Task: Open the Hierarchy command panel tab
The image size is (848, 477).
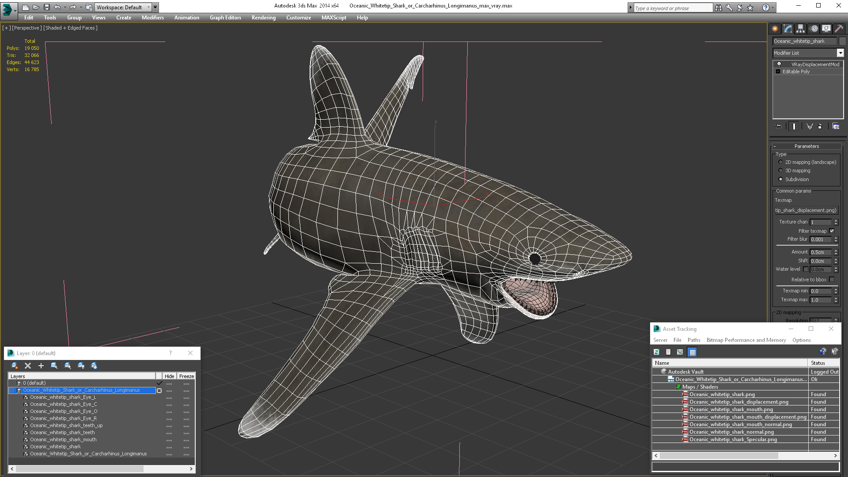Action: click(800, 29)
